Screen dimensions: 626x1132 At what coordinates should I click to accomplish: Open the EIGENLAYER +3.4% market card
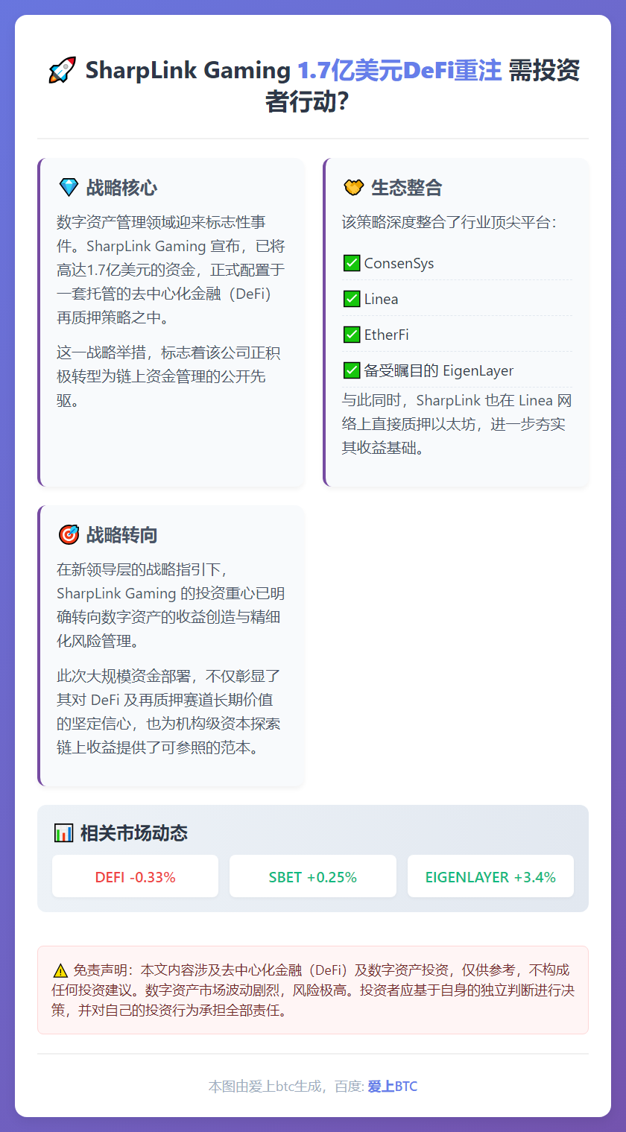[490, 876]
